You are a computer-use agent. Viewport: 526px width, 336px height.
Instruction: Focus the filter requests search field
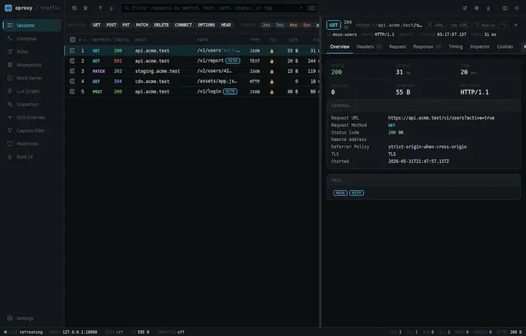pos(220,8)
